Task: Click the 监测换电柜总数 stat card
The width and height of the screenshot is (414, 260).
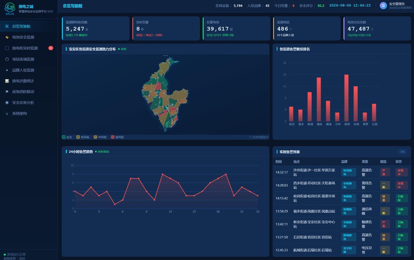Action: pos(96,29)
